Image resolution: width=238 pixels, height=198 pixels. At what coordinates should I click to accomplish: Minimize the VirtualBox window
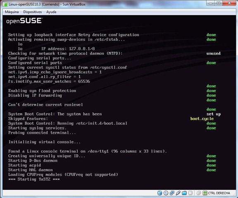click(x=210, y=3)
